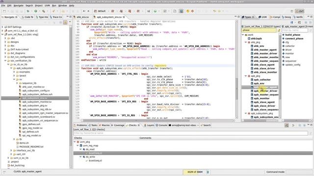Viewport: 314px width, 176px height.
Task: Click the Debug bug toolbar icon
Action: coord(28,11)
